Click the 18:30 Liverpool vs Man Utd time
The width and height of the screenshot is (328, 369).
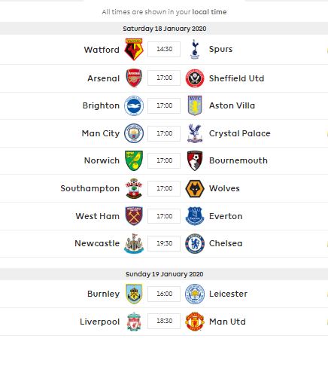point(164,321)
